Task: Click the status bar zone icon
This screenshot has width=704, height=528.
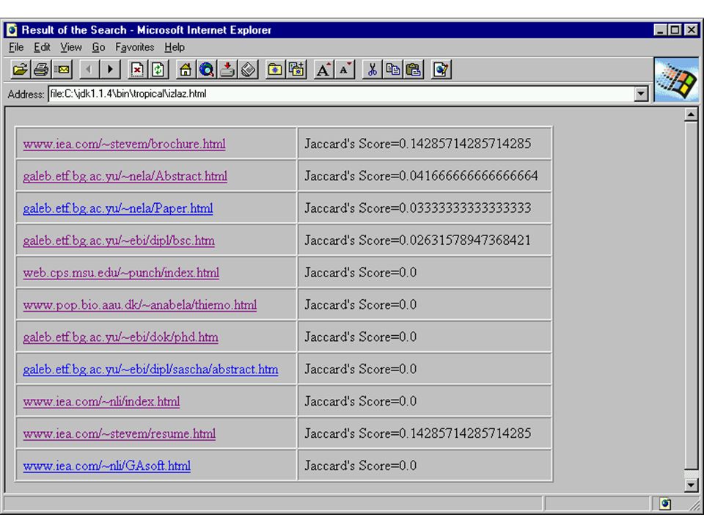Action: click(x=665, y=504)
